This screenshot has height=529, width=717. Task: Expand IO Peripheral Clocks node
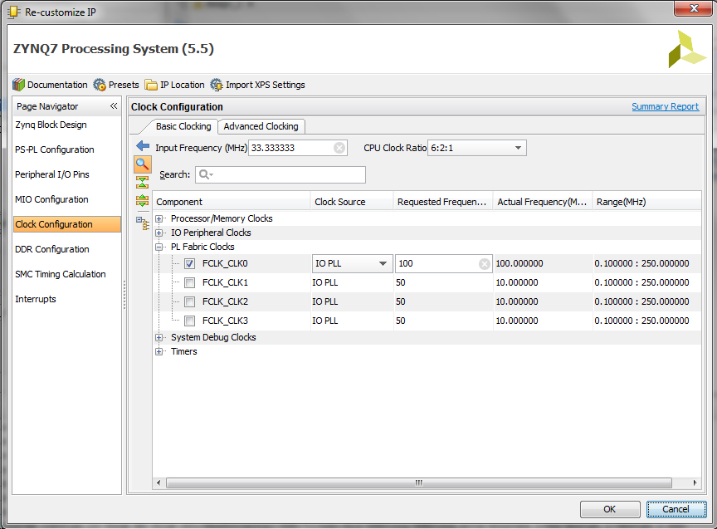[159, 233]
